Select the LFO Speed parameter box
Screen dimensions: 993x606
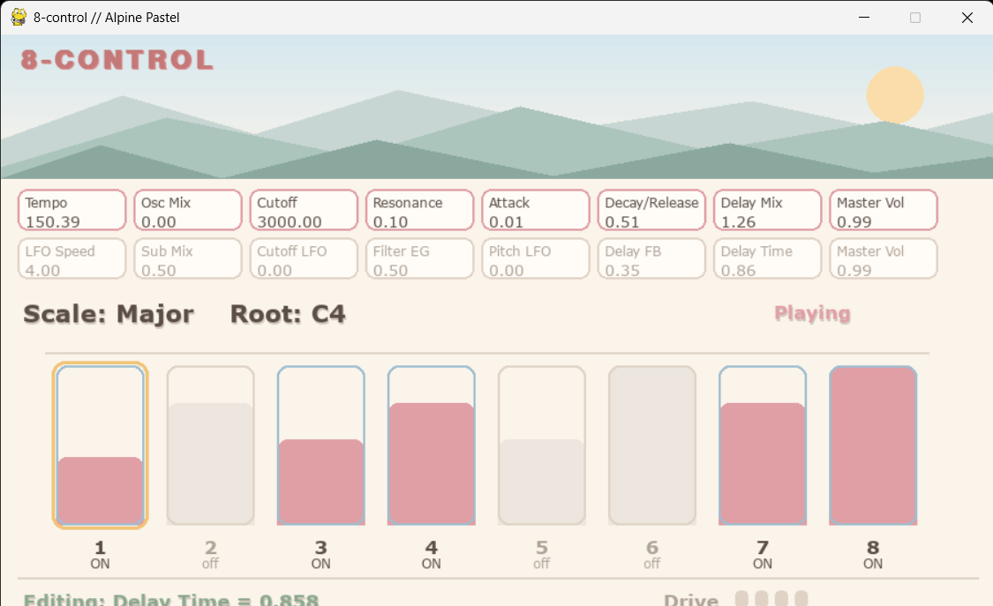pos(71,258)
